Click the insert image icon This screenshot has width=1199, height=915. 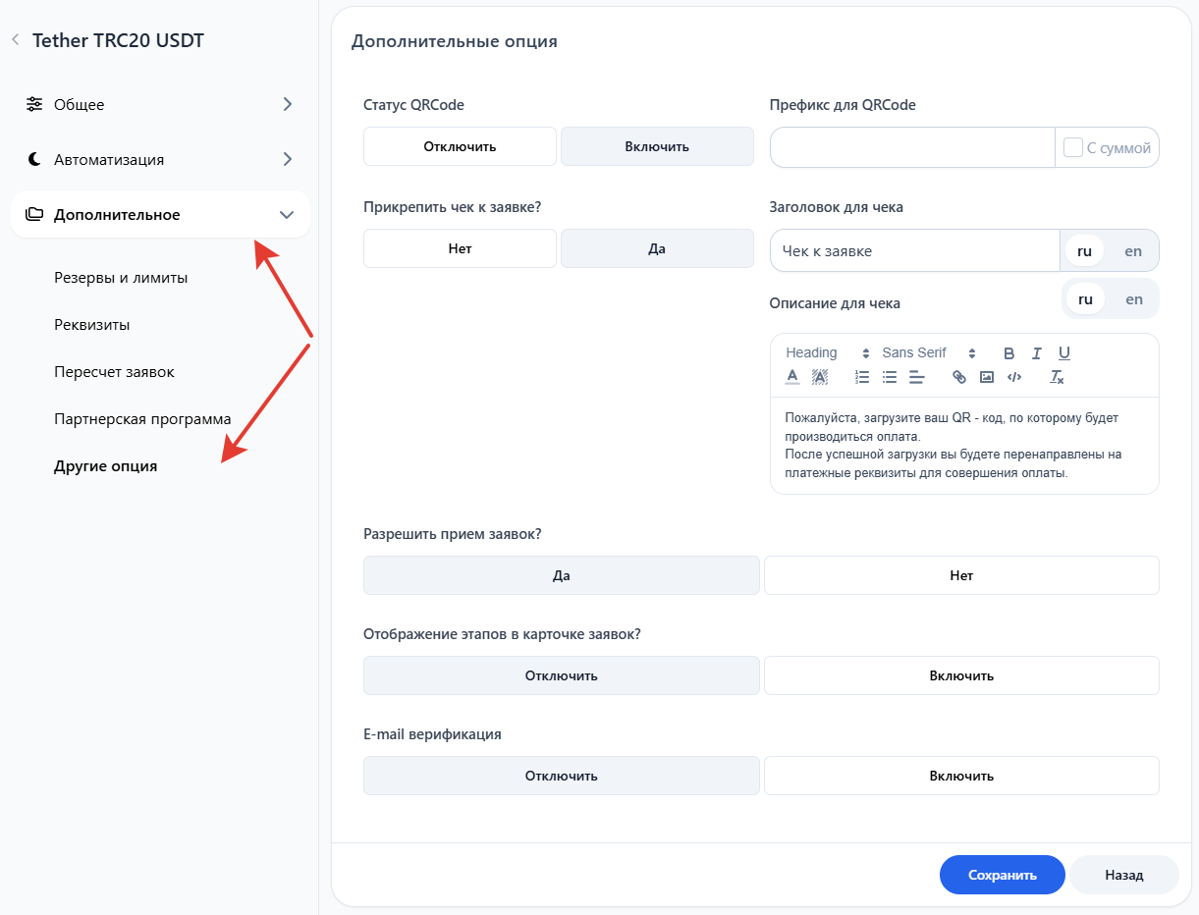(x=987, y=377)
